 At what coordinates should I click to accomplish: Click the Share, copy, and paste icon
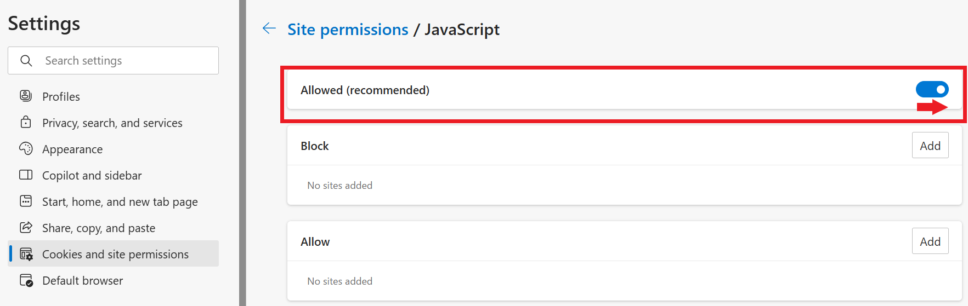[26, 227]
